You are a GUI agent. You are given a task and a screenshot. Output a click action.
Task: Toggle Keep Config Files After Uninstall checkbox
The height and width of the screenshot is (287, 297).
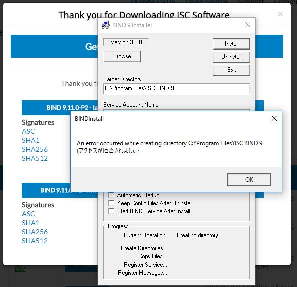click(111, 203)
